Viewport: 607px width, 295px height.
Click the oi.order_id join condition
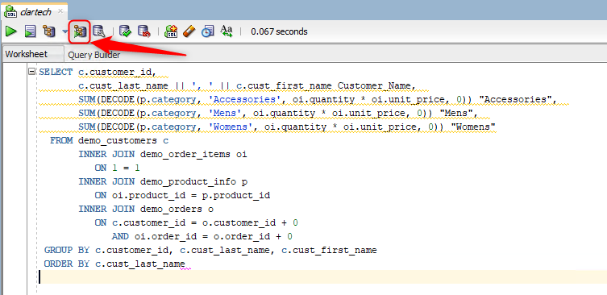click(x=213, y=236)
